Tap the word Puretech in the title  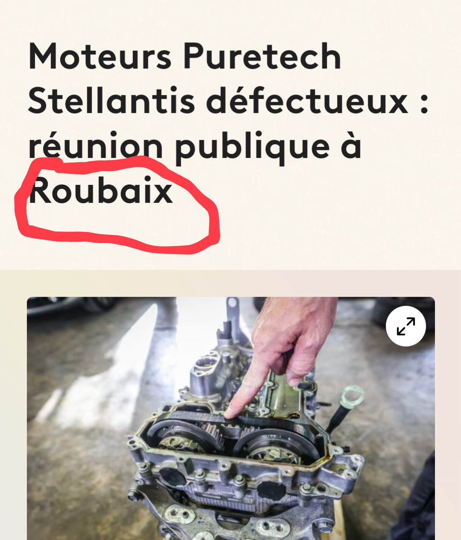(x=261, y=56)
